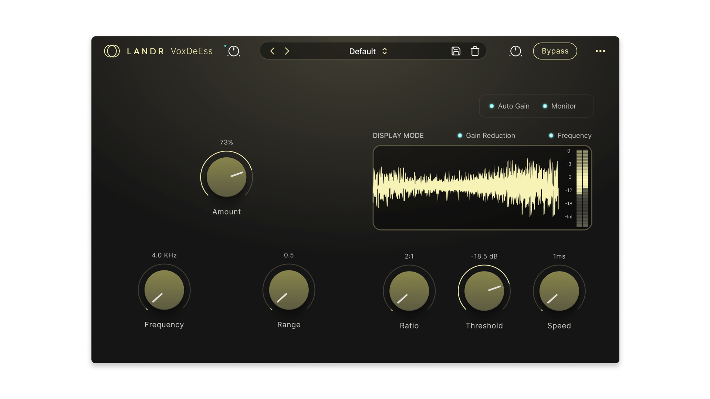Go to next preset with right arrow
The image size is (710, 399).
click(287, 51)
